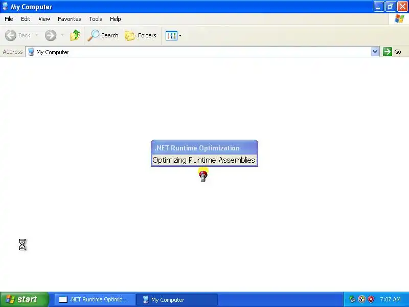The width and height of the screenshot is (409, 307).
Task: Open the View menu
Action: coord(44,19)
